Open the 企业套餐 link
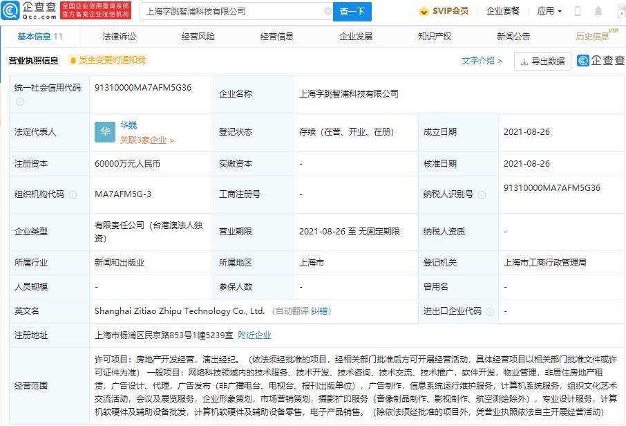 [x=503, y=11]
